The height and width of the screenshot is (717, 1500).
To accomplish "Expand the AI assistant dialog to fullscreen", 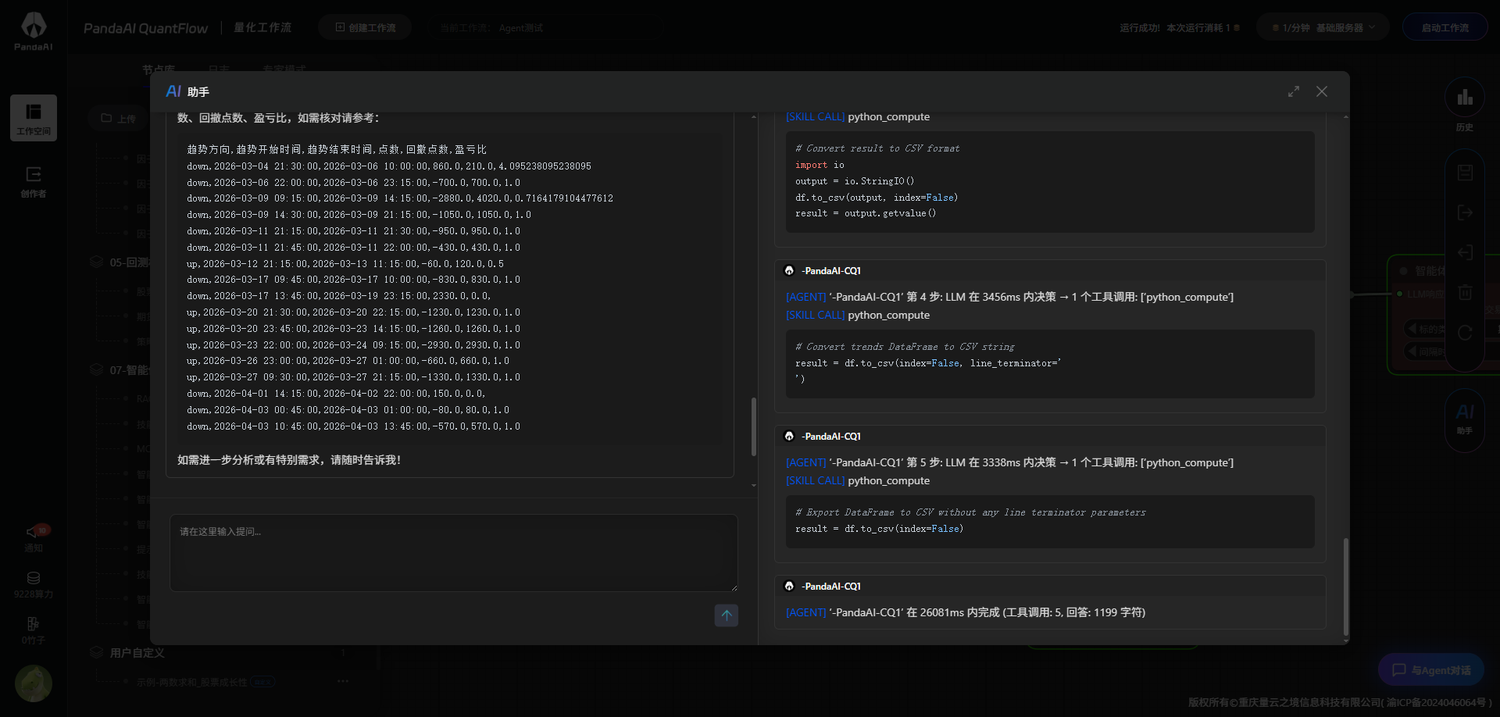I will click(x=1294, y=91).
